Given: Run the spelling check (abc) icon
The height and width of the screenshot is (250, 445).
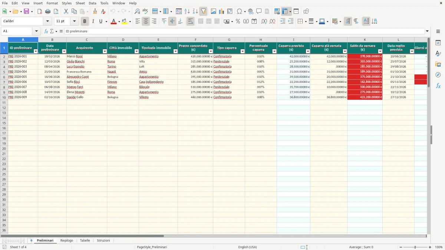Looking at the screenshot, I should [x=145, y=11].
